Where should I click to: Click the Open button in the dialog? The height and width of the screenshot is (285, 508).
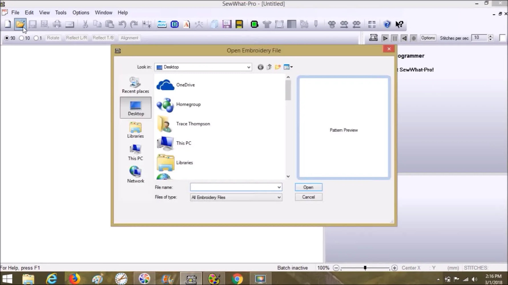click(309, 187)
